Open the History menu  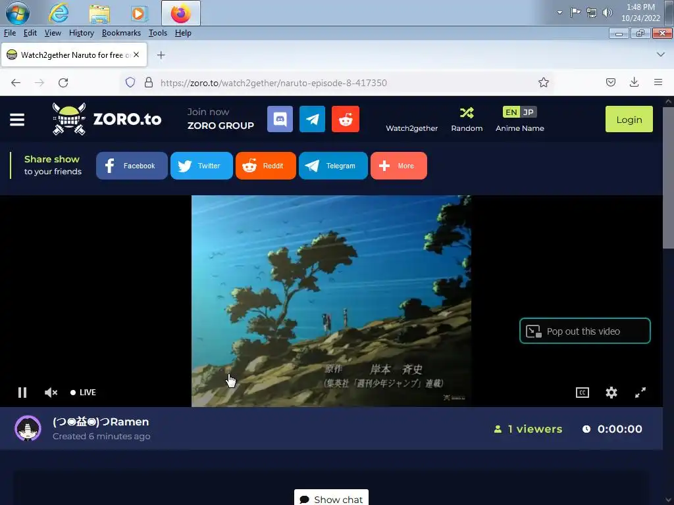coord(81,33)
